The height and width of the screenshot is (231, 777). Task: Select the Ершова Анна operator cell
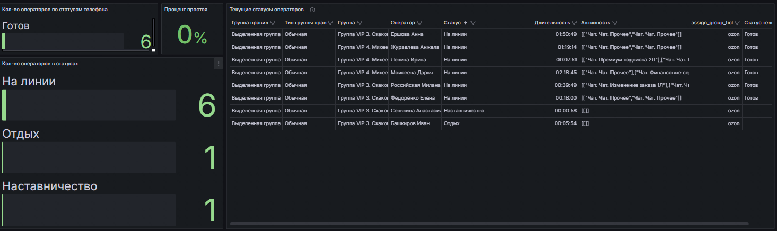click(407, 34)
